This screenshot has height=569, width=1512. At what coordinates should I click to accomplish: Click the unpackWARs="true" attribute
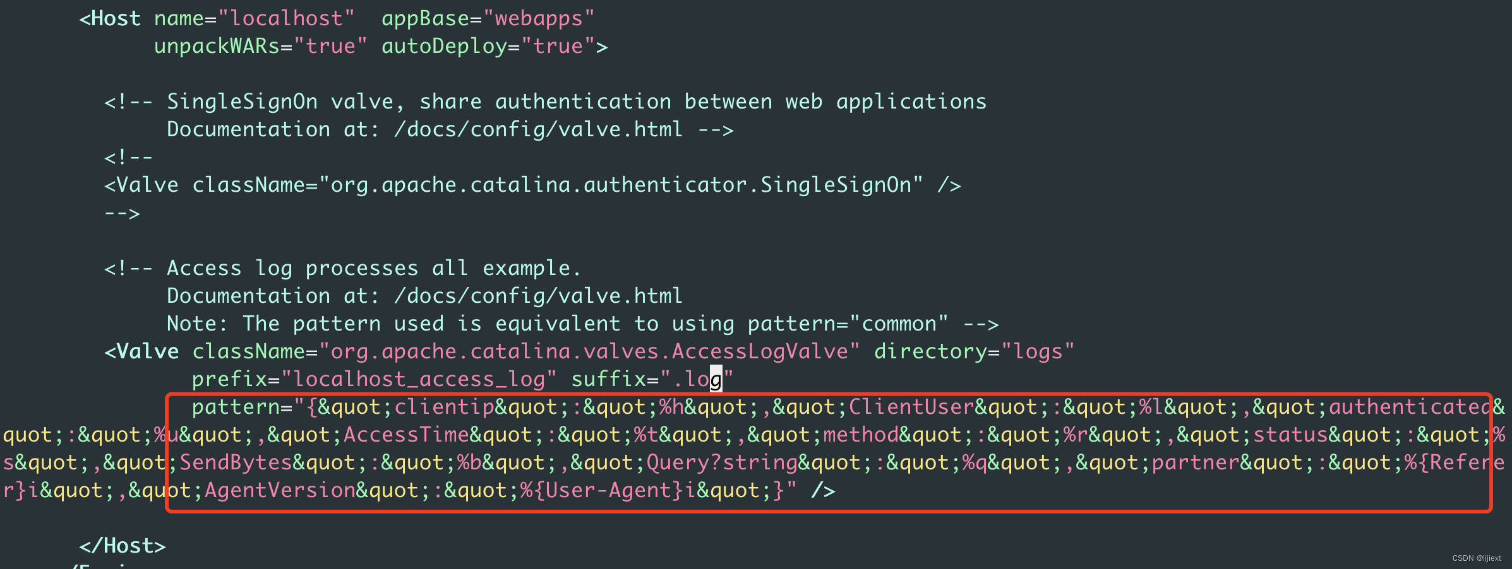(x=259, y=45)
